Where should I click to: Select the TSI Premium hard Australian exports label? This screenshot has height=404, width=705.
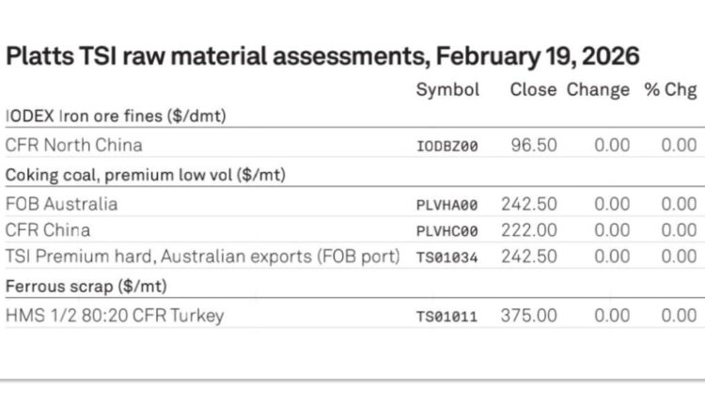202,256
